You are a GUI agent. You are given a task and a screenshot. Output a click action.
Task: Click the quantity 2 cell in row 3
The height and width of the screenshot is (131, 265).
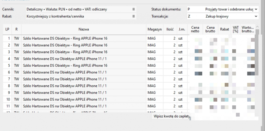(x=170, y=52)
